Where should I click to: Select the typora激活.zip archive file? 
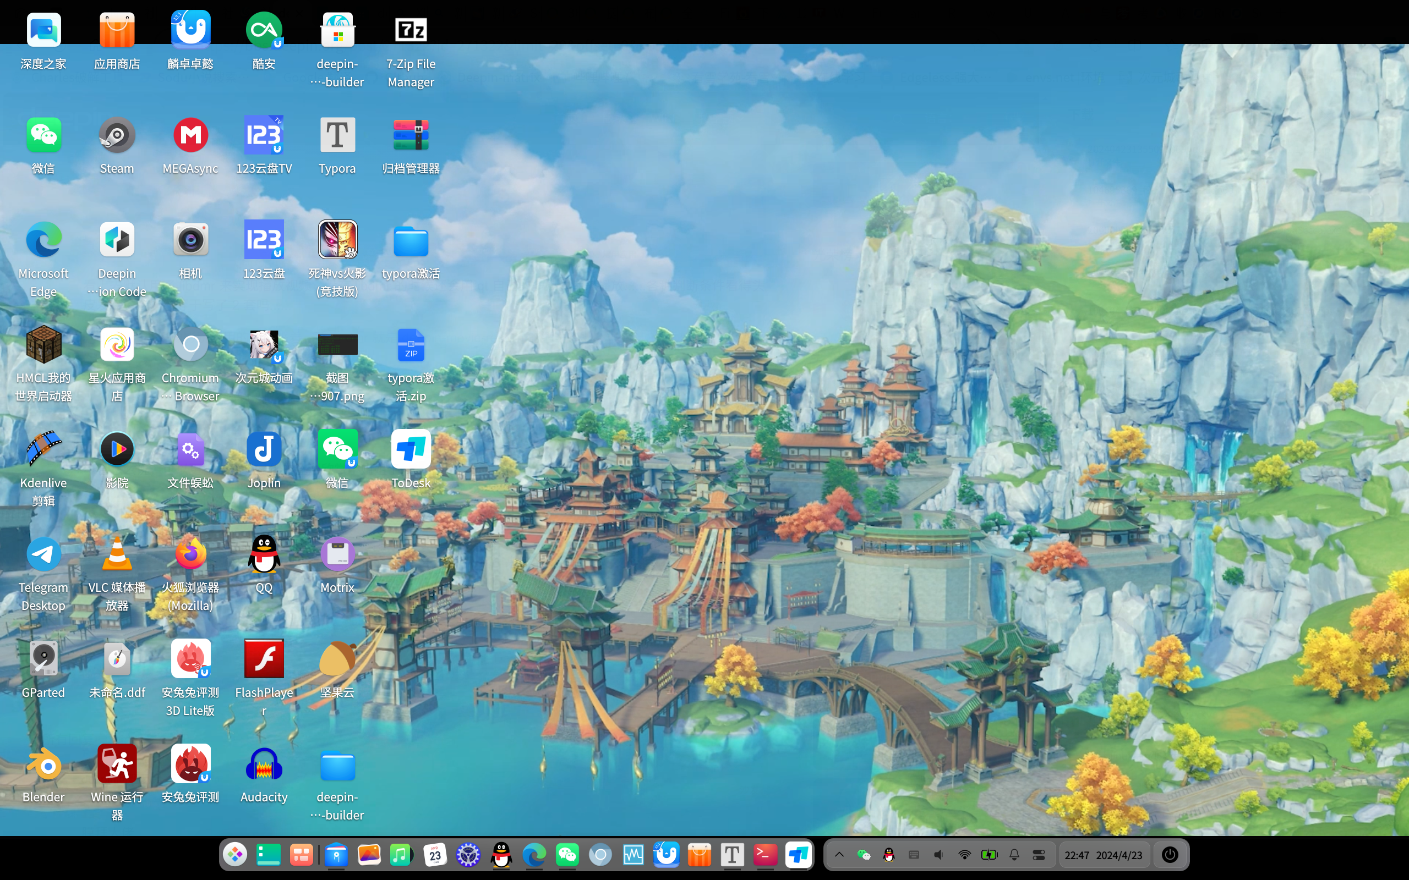pyautogui.click(x=411, y=344)
